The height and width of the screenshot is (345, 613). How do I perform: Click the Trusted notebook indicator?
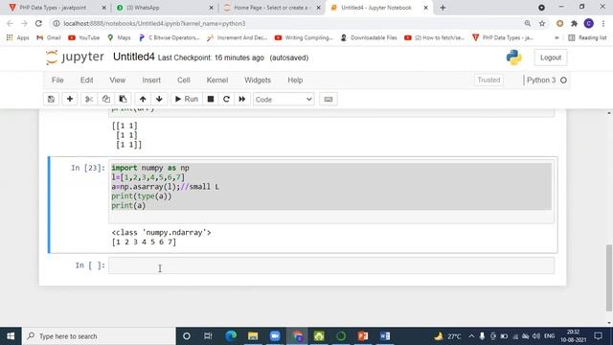(488, 80)
